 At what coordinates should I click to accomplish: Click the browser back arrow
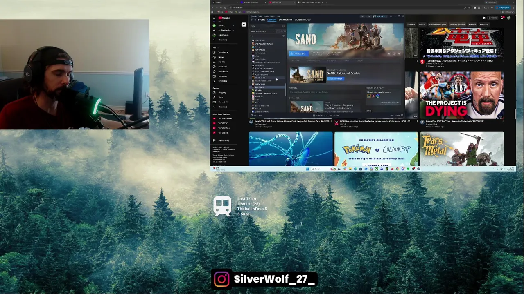(212, 7)
